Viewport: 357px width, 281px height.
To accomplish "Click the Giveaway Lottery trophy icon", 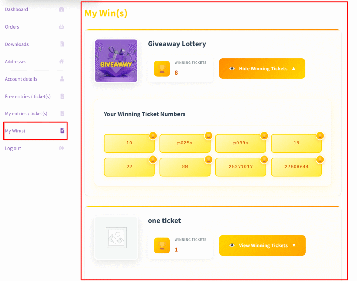I will pyautogui.click(x=162, y=69).
